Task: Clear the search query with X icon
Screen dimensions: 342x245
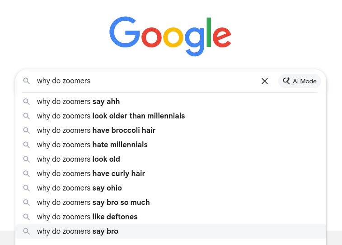Action: coord(265,81)
